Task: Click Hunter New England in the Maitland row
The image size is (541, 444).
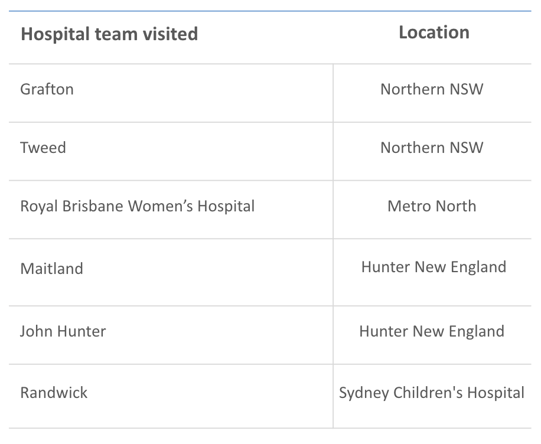Action: 434,267
